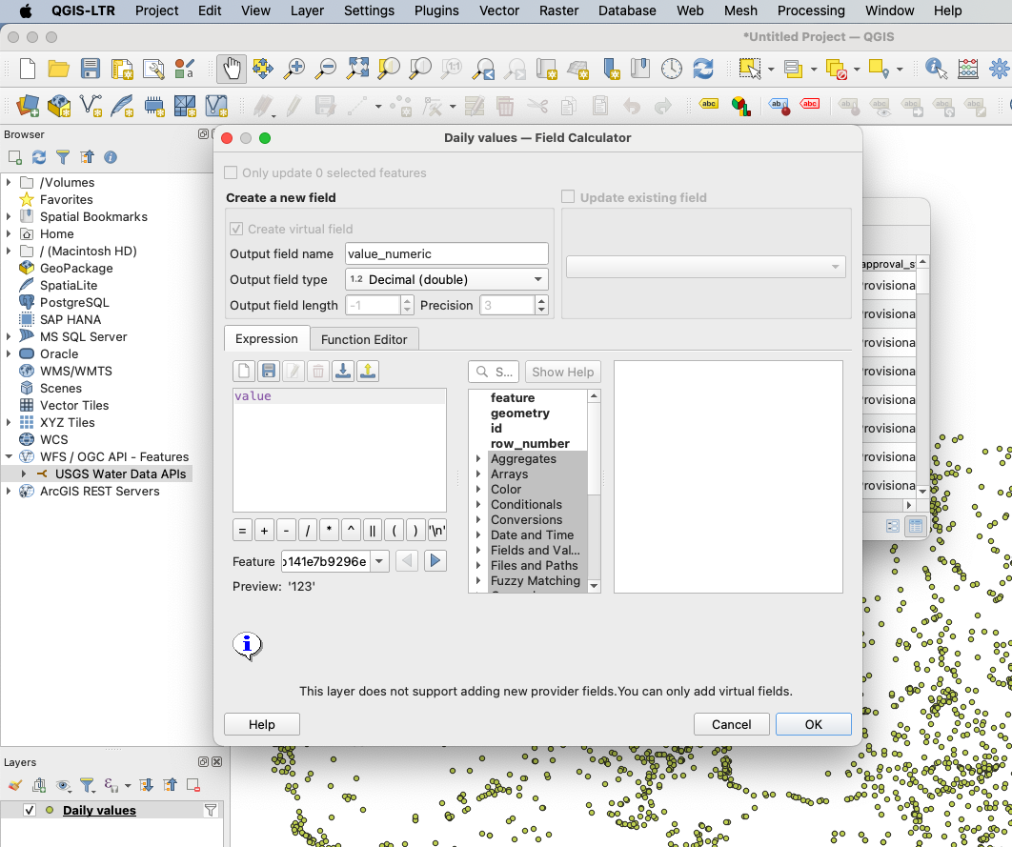This screenshot has width=1012, height=847.
Task: Click the Layers panel remove layer icon
Action: pyautogui.click(x=192, y=785)
